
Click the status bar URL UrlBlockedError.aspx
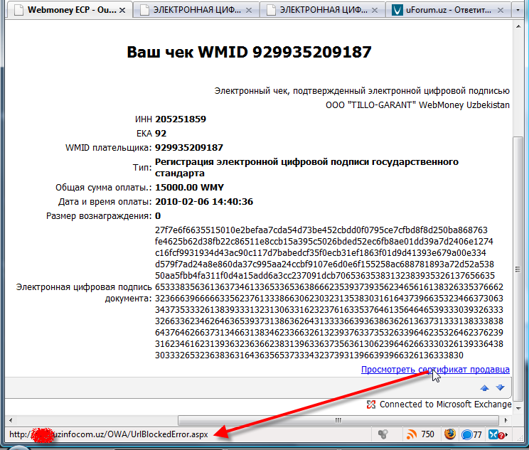click(x=109, y=434)
